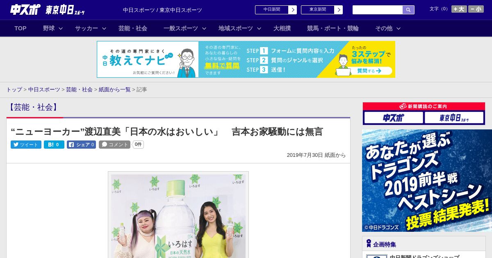Expand the サッカー dropdown chevron
The image size is (492, 258).
click(x=104, y=29)
